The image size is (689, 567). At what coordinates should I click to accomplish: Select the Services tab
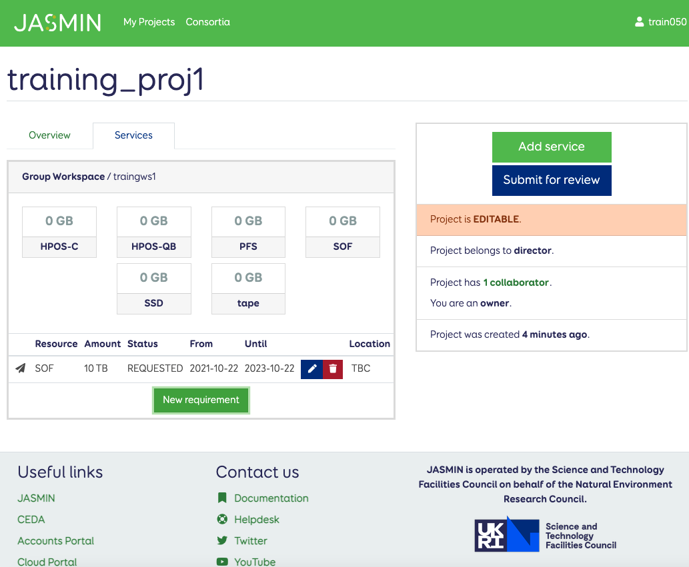(133, 135)
